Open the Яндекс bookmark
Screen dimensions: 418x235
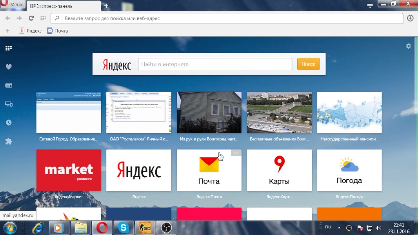(30, 31)
